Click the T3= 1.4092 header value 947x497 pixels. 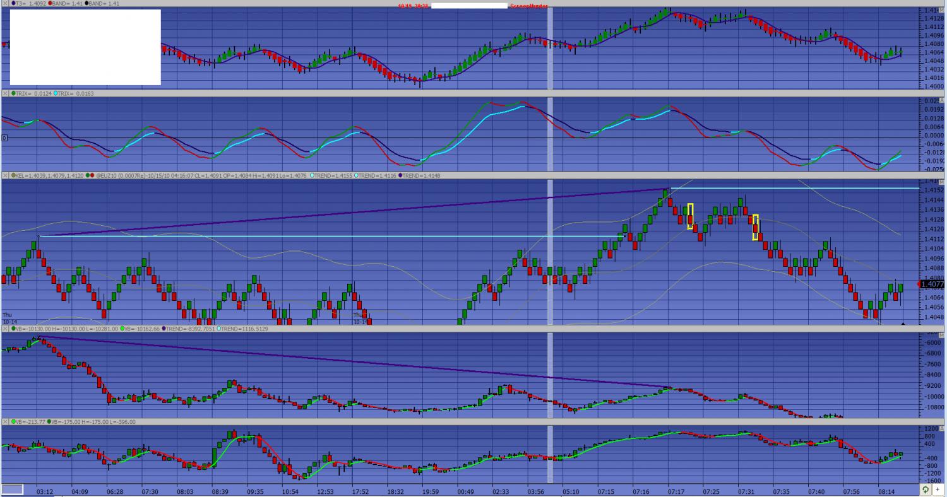31,3
